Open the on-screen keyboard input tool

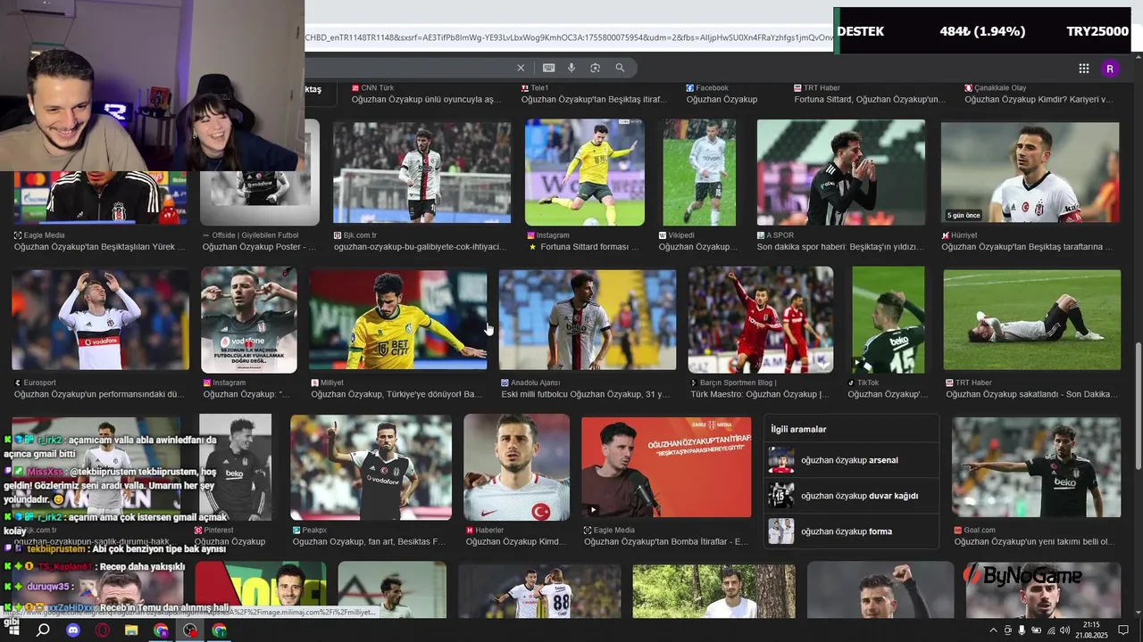tap(548, 68)
